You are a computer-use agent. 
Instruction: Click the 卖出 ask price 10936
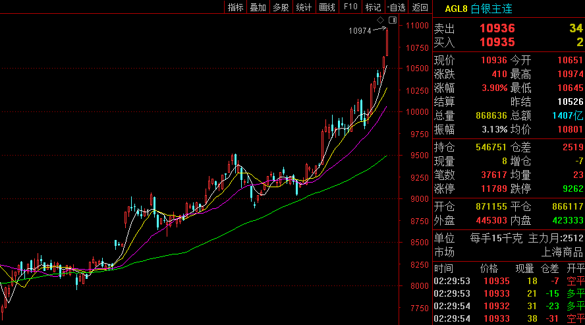tap(497, 28)
